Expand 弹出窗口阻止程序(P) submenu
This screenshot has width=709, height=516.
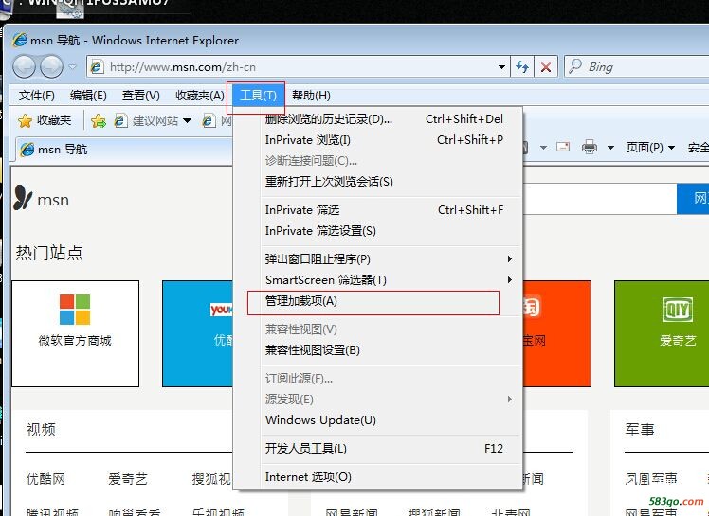(x=384, y=258)
